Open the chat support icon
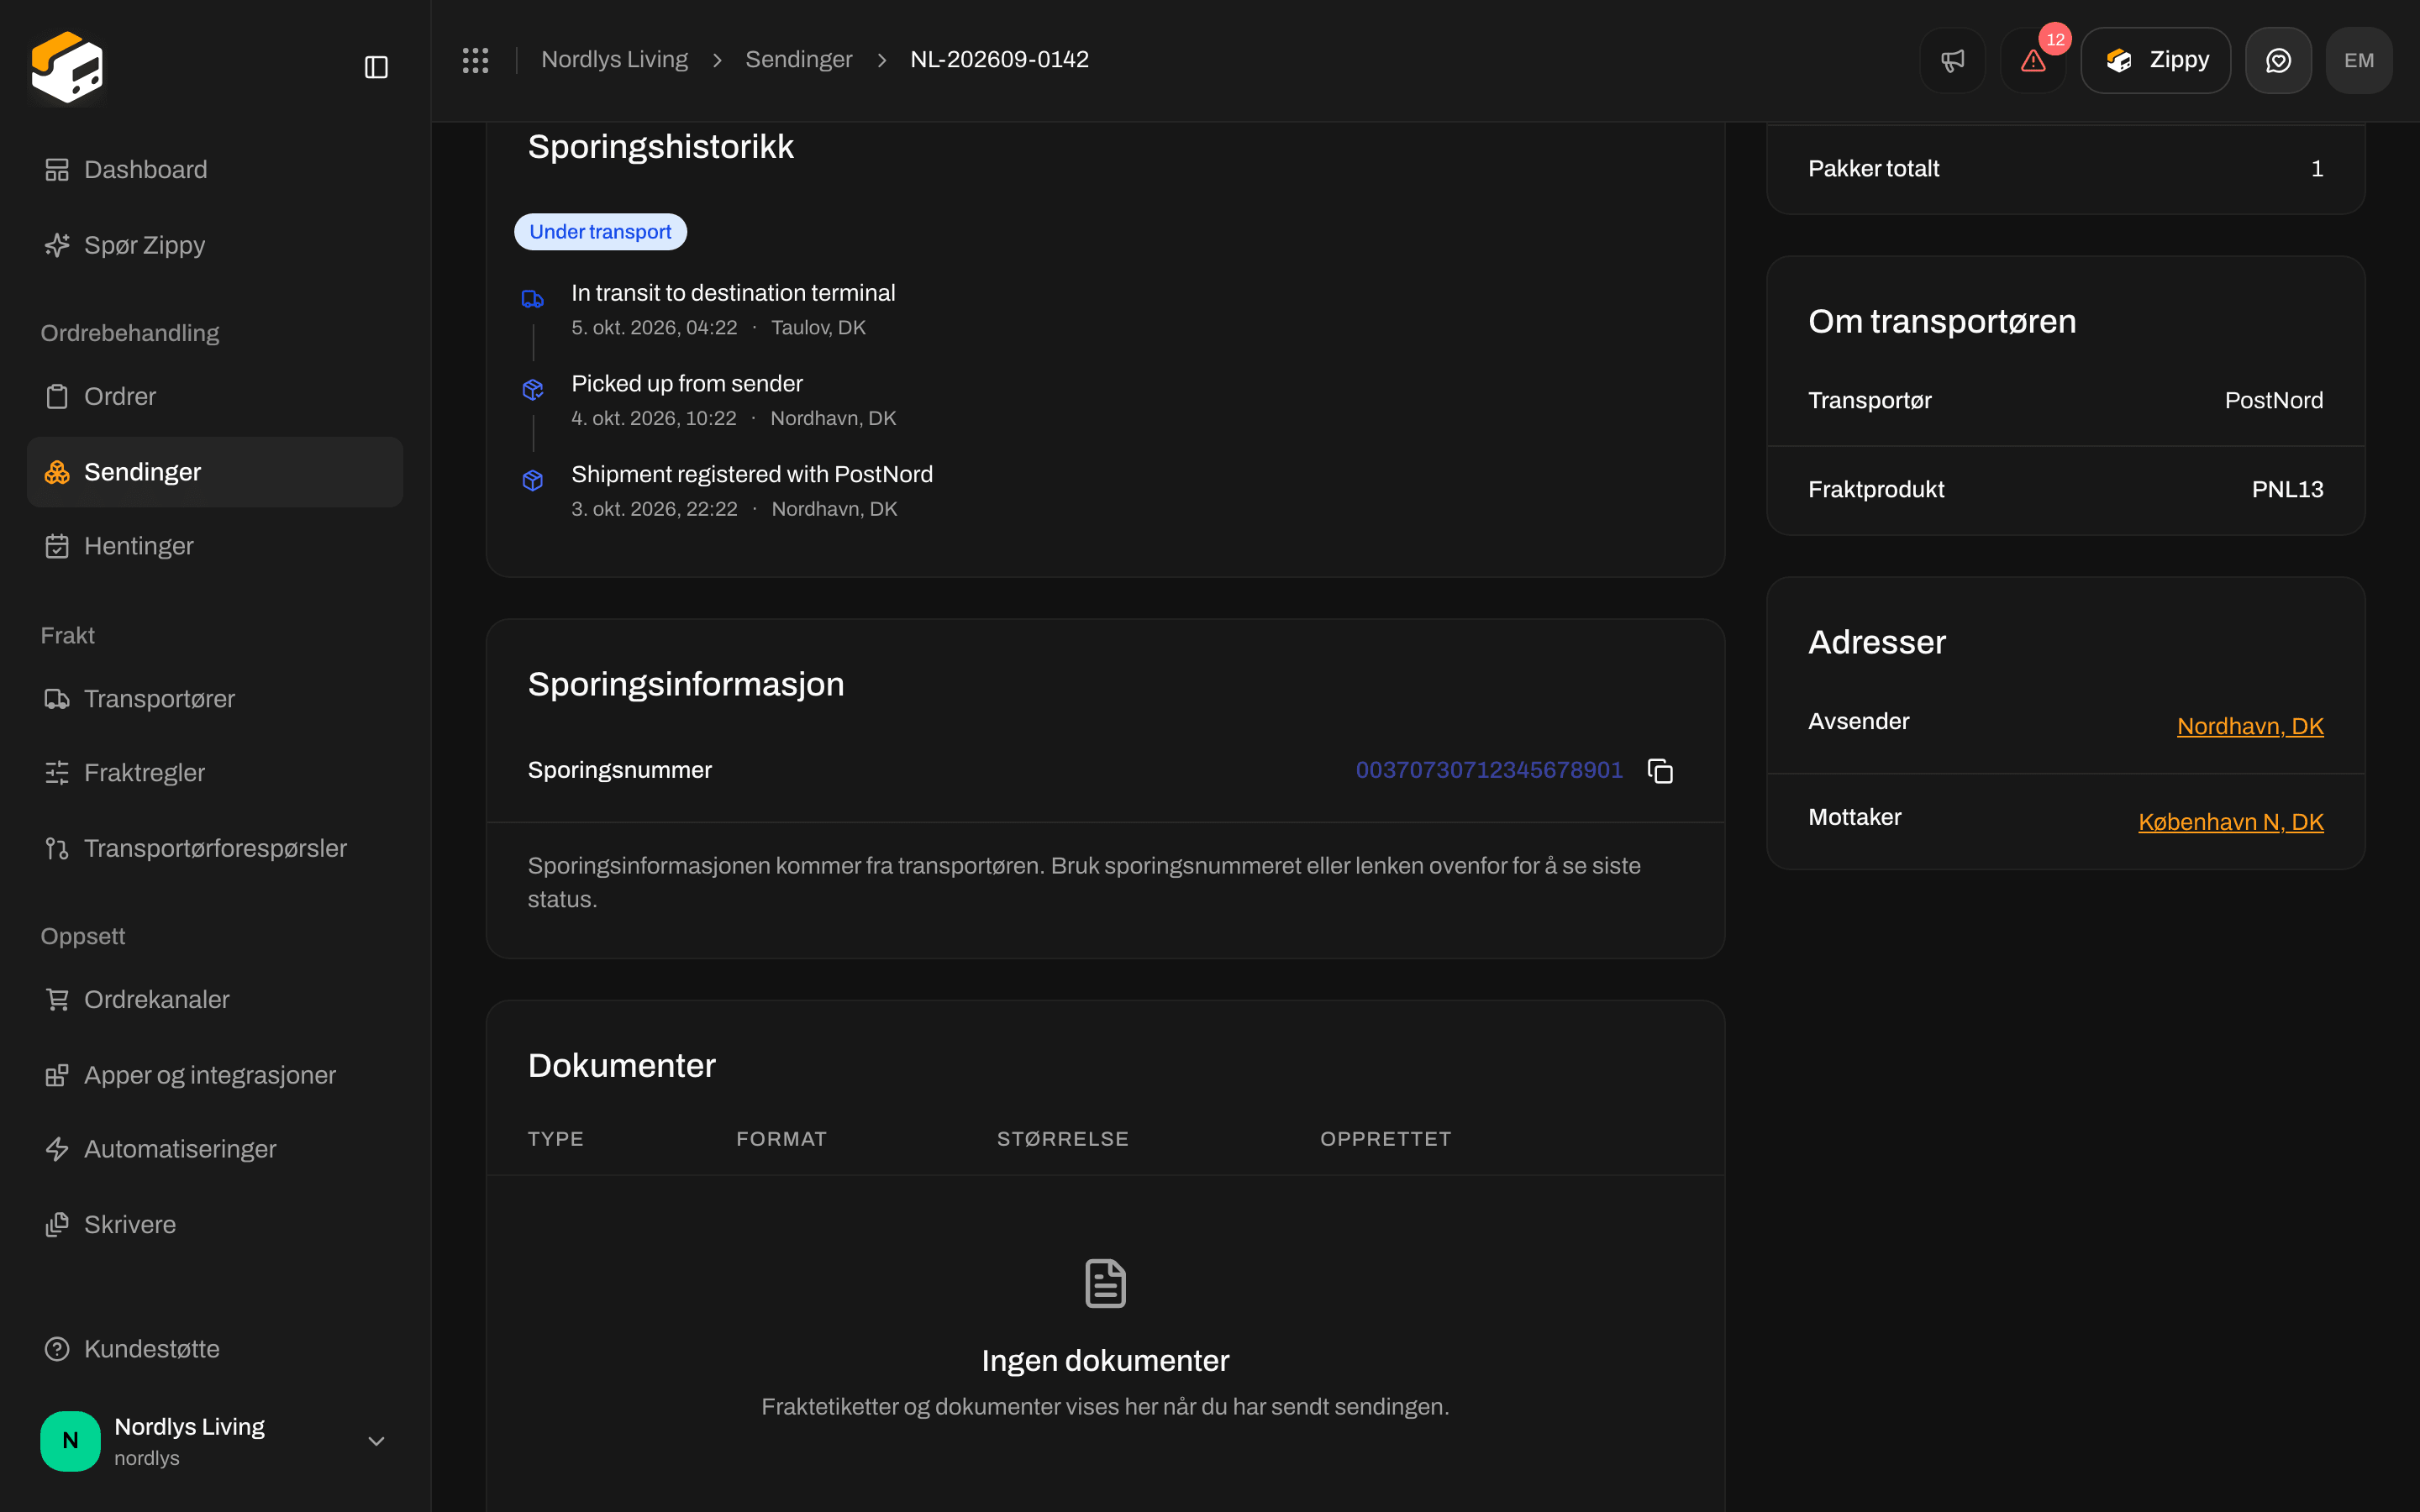 (2278, 60)
